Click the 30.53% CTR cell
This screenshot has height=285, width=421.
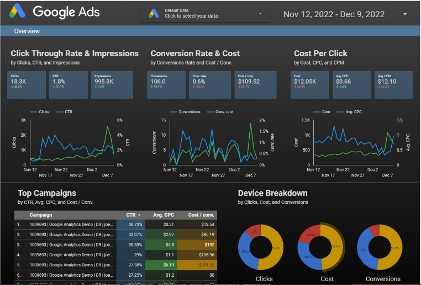[131, 245]
